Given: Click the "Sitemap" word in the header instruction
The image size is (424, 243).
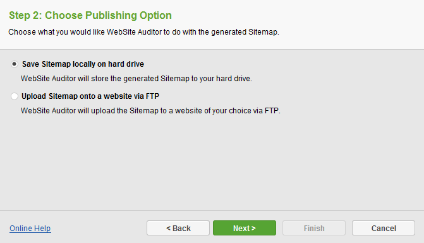Looking at the screenshot, I should pos(263,32).
